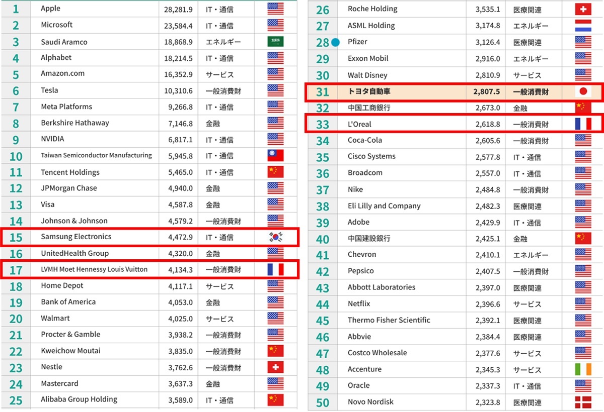
Task: Click the Switzerland flag in the Nestle row
Action: [275, 367]
